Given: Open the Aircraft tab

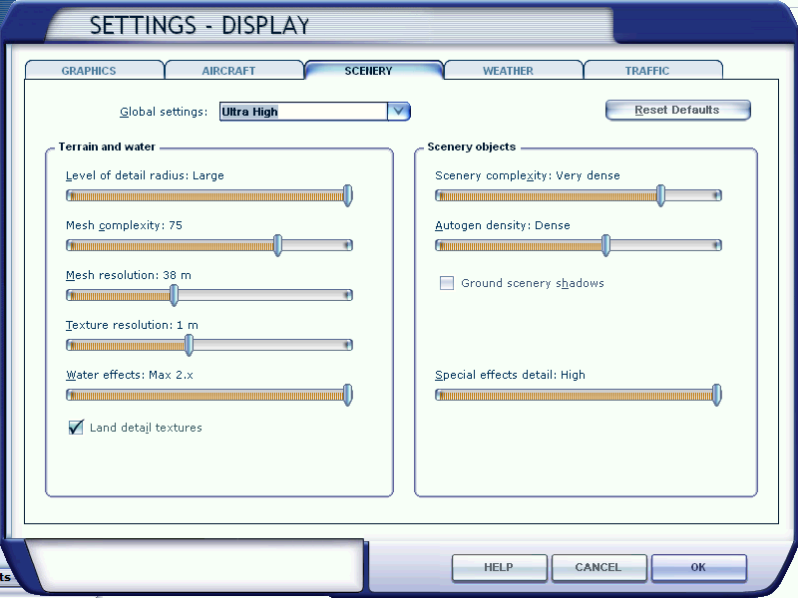Looking at the screenshot, I should [x=229, y=71].
